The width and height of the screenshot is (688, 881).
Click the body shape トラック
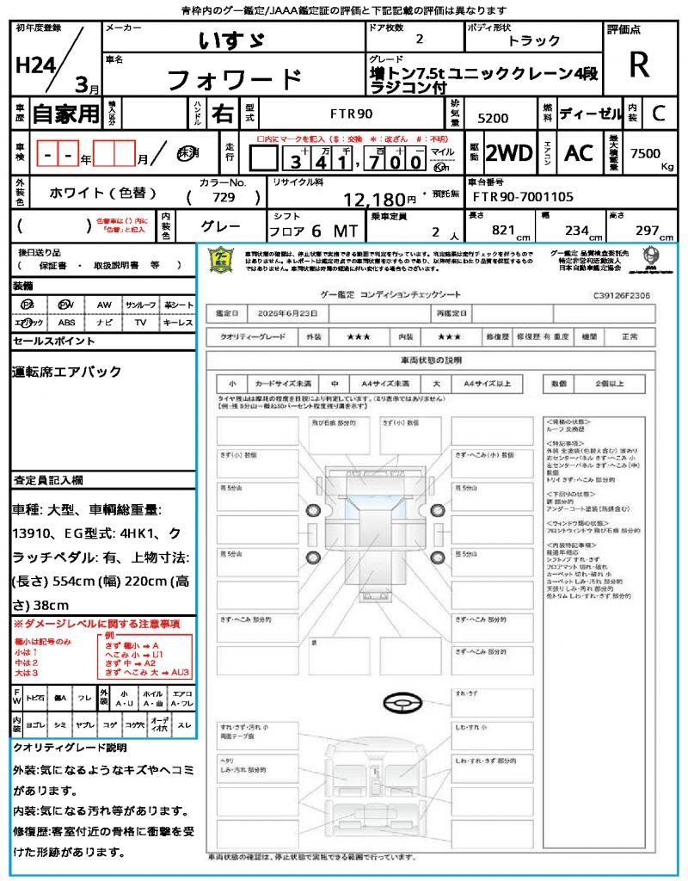[533, 40]
